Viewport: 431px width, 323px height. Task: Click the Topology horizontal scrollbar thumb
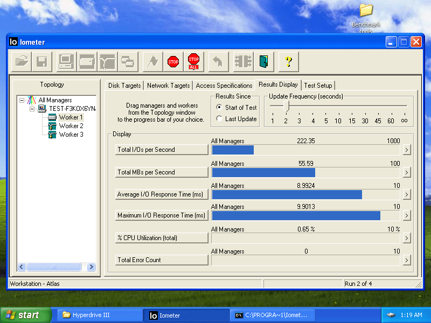(54, 266)
